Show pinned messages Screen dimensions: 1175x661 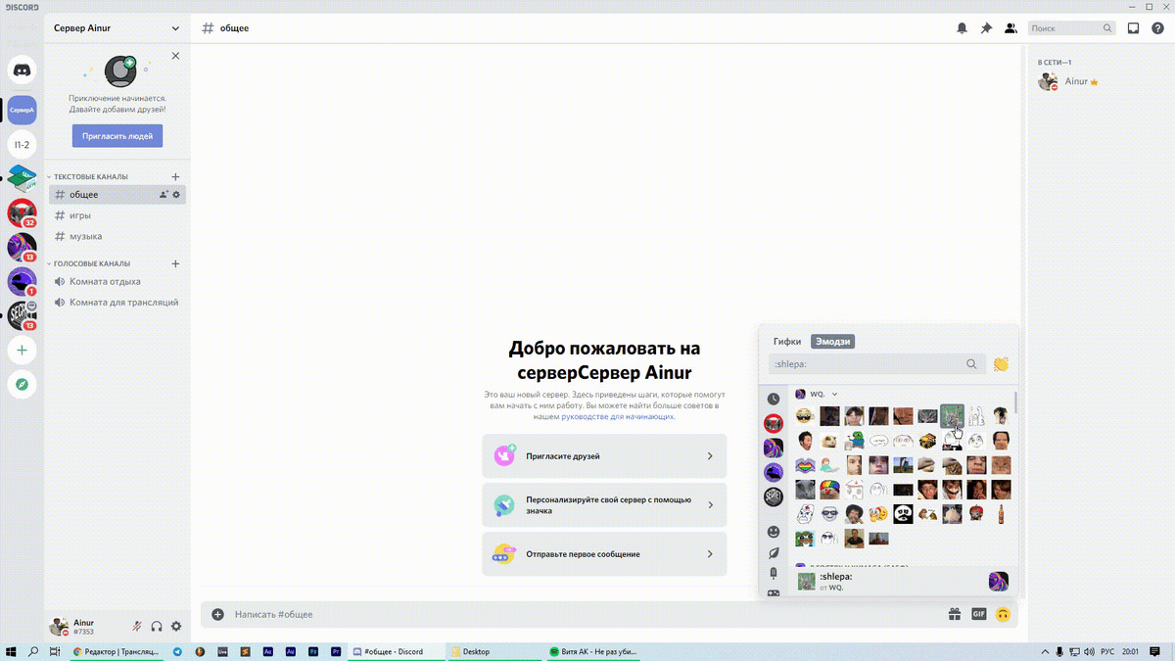coord(987,28)
